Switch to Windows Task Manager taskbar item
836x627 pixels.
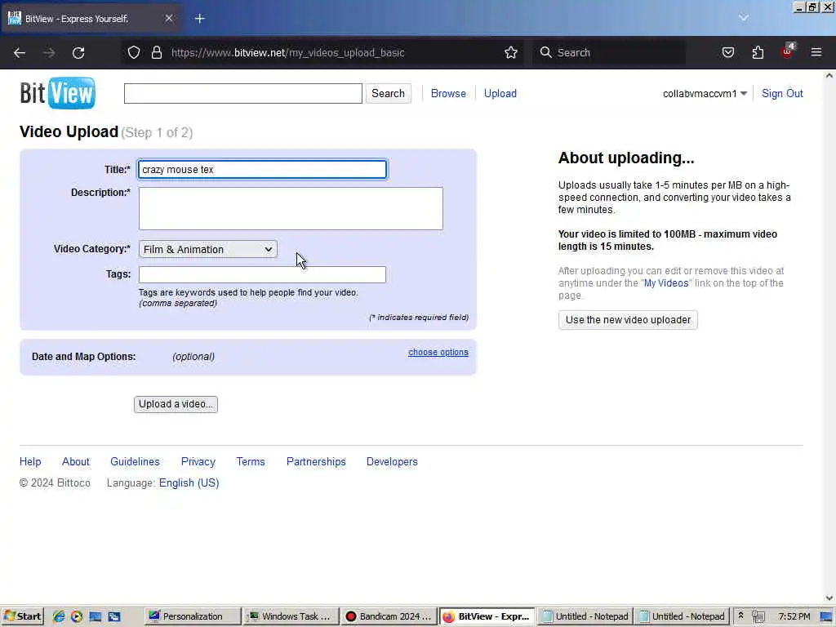pyautogui.click(x=291, y=616)
